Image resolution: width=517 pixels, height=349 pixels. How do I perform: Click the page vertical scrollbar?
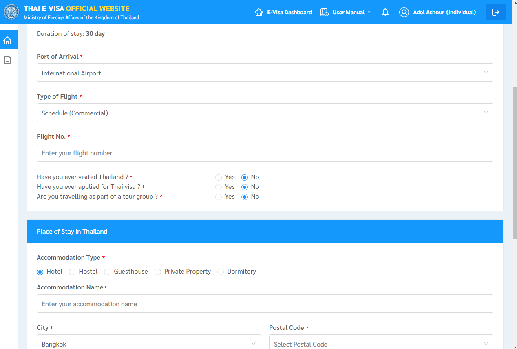[x=514, y=163]
